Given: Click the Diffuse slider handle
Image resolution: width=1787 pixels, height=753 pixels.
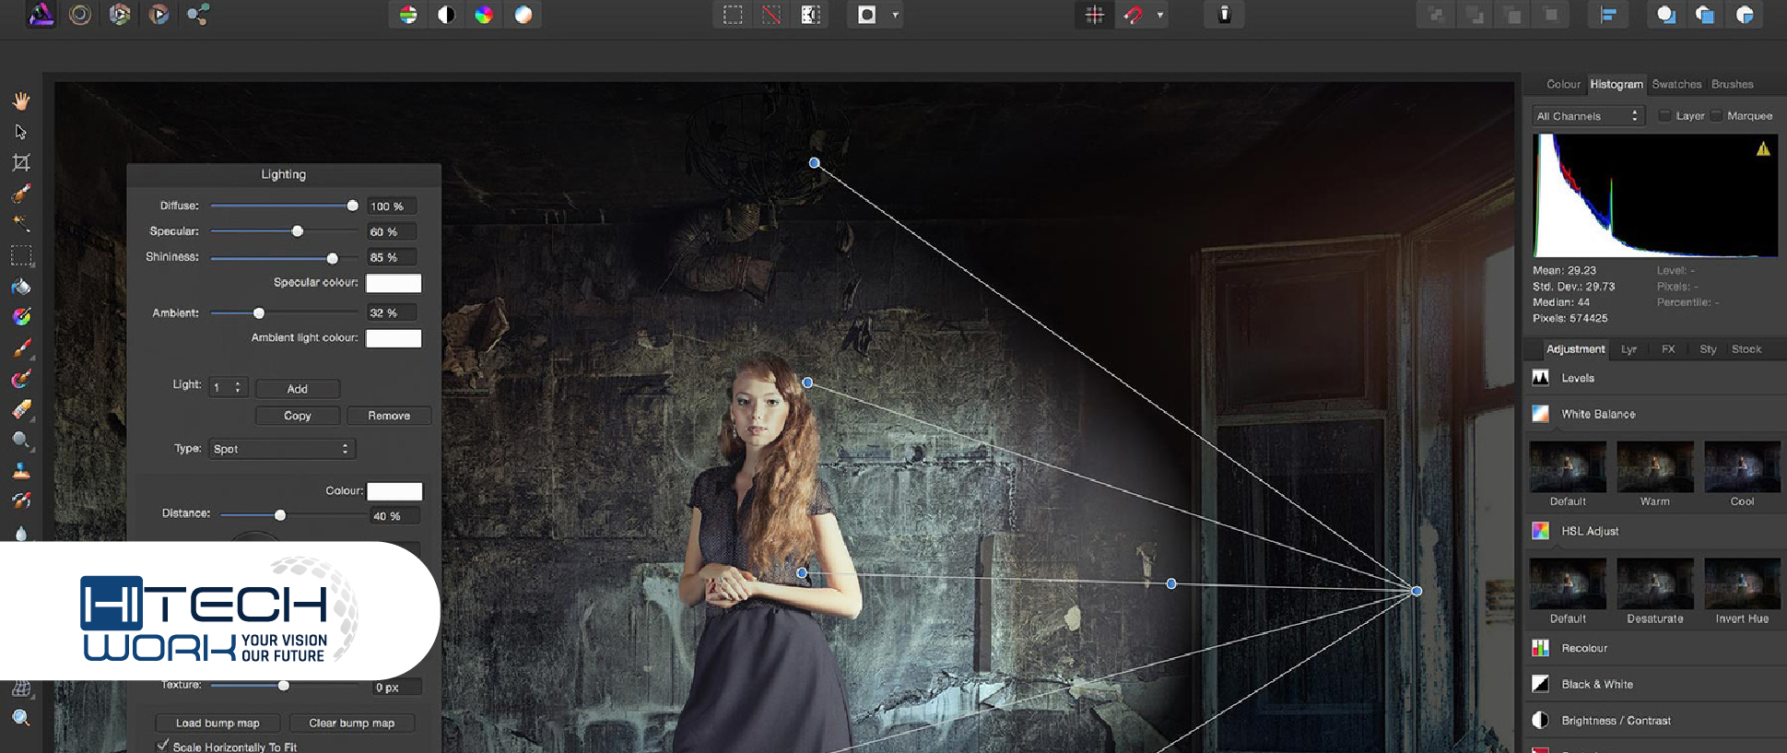Looking at the screenshot, I should pos(352,206).
